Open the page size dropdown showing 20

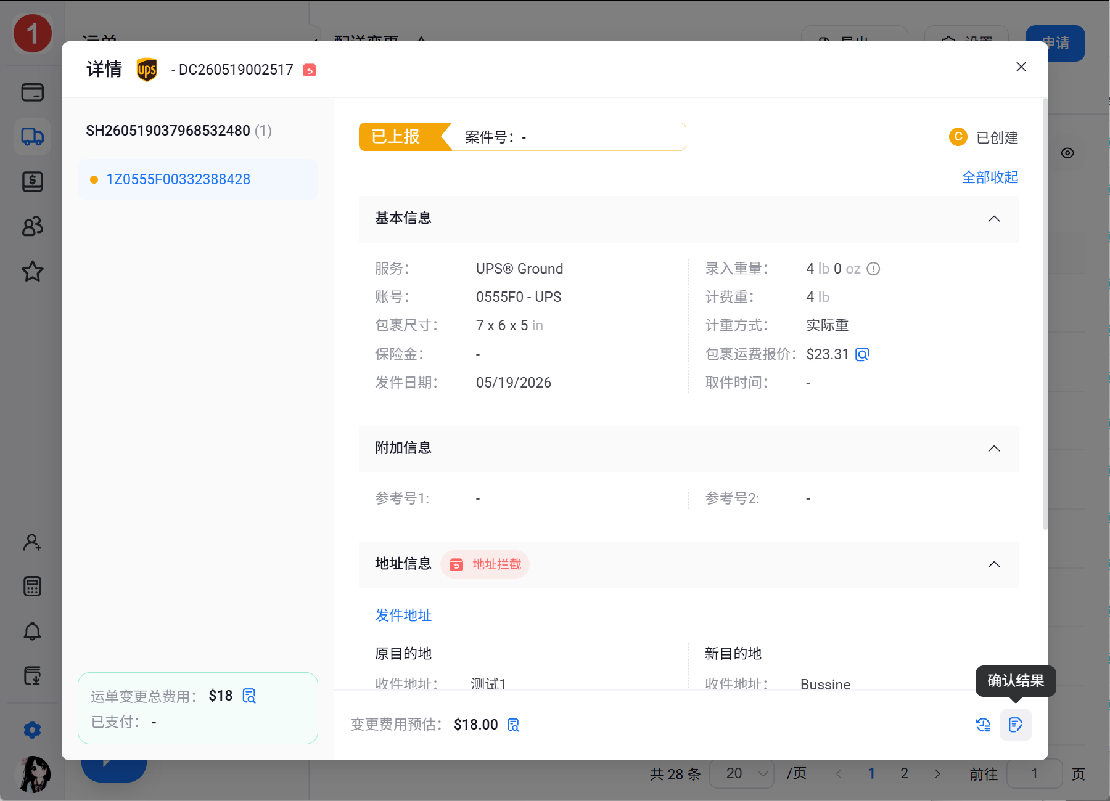(742, 773)
